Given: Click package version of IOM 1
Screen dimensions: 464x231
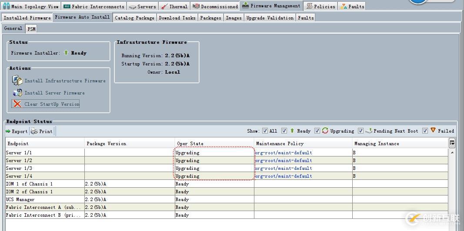Looking at the screenshot, I should click(x=96, y=184).
